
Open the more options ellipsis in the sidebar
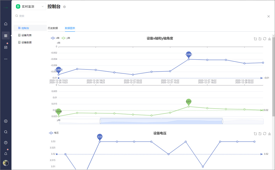coord(6,59)
